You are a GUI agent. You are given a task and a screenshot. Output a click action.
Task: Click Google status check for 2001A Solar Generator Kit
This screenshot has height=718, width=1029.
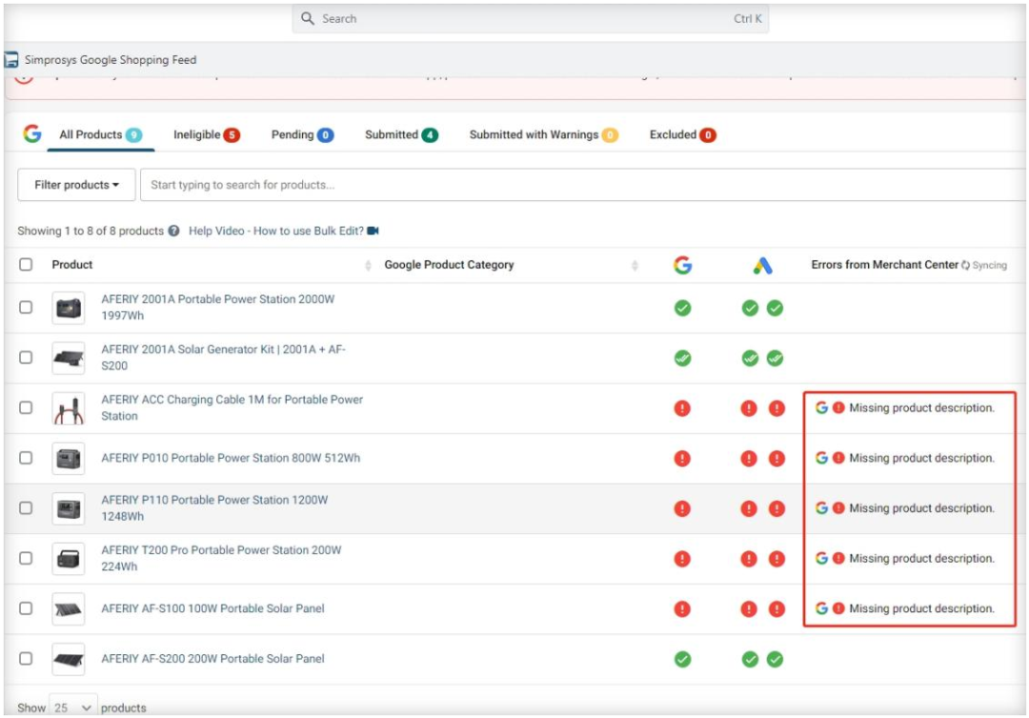(x=682, y=358)
